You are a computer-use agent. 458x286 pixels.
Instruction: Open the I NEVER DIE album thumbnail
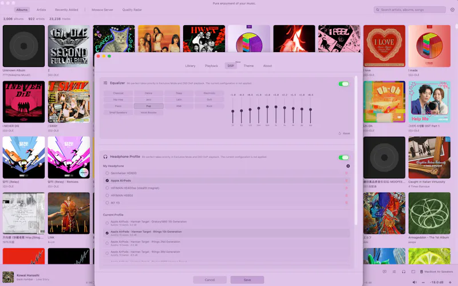point(23,102)
